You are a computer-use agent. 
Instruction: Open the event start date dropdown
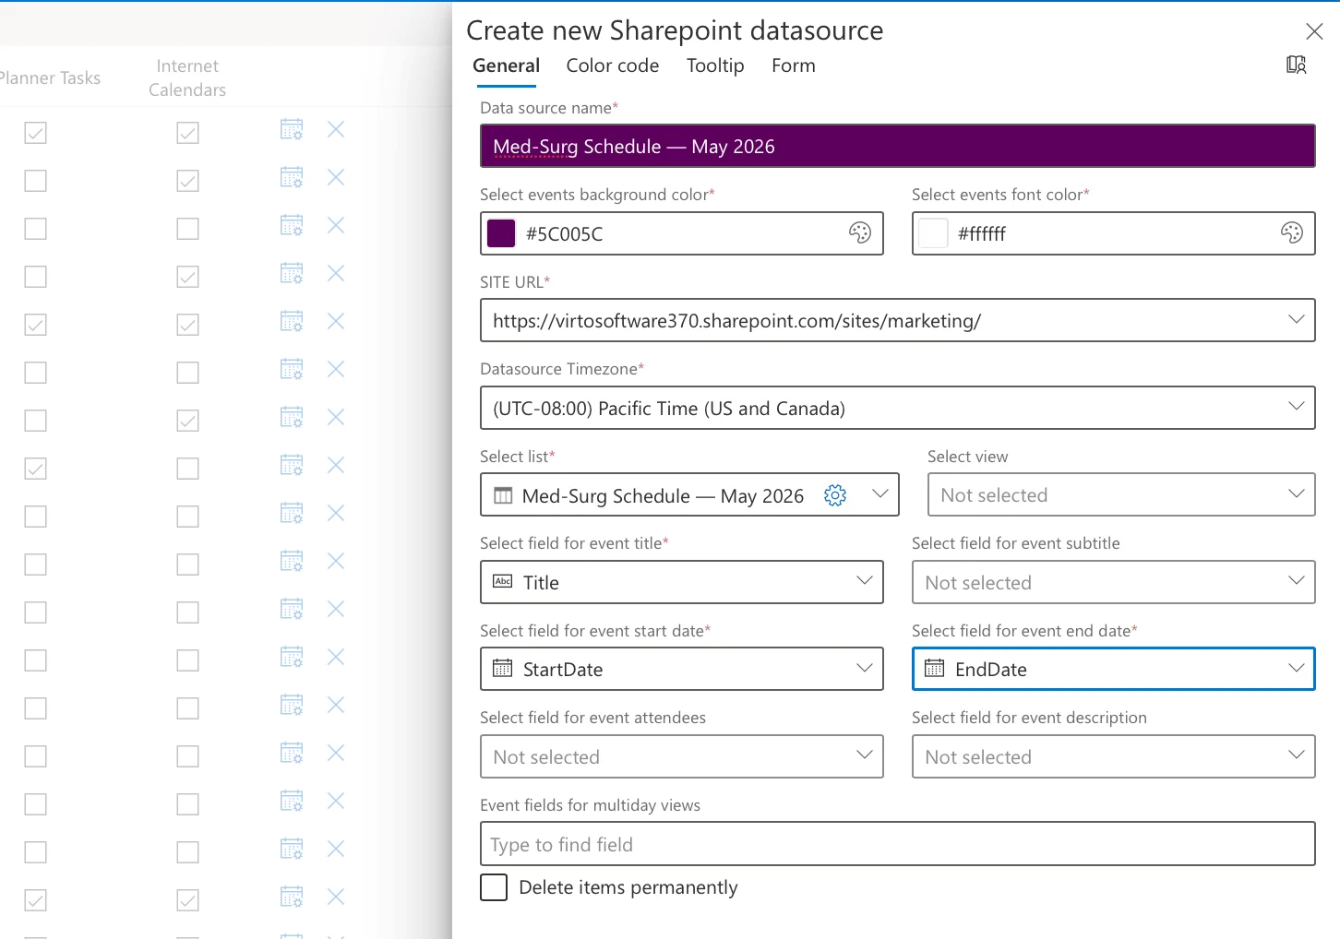coord(682,669)
